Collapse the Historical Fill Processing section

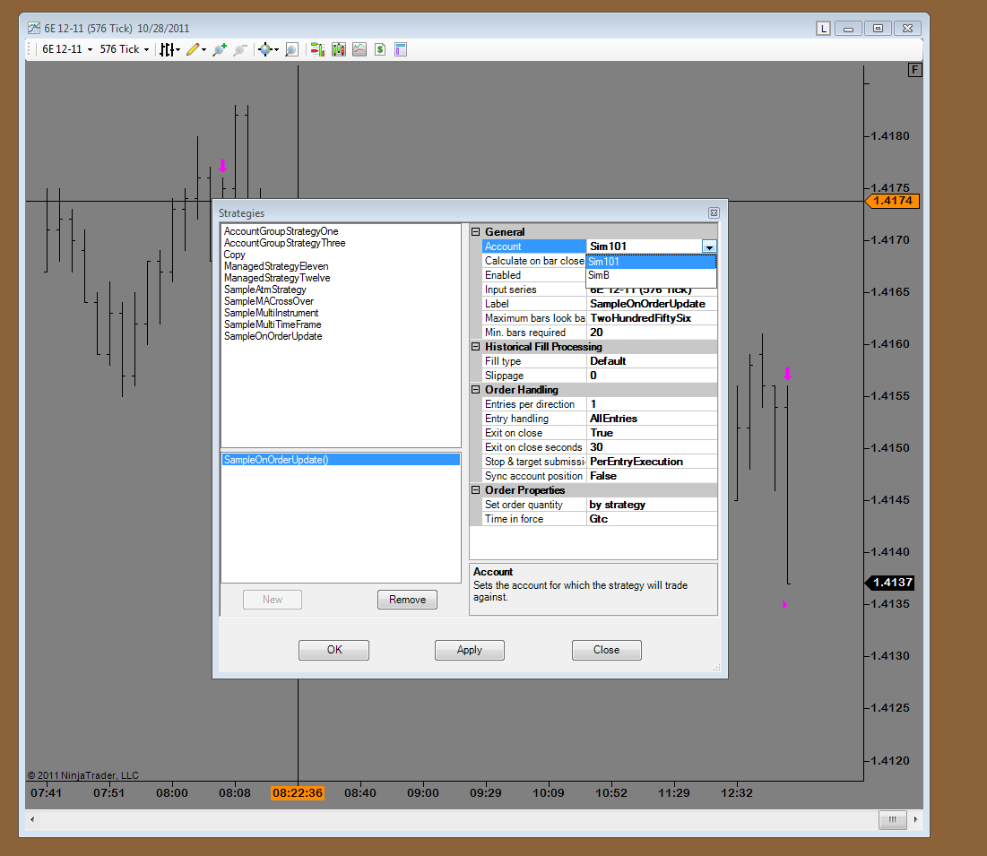476,347
